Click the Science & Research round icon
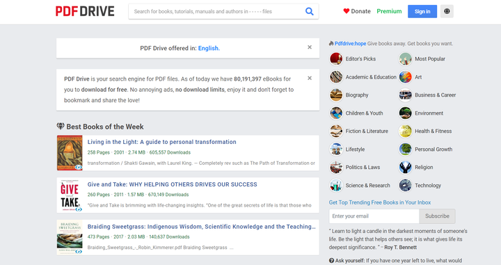 [336, 186]
